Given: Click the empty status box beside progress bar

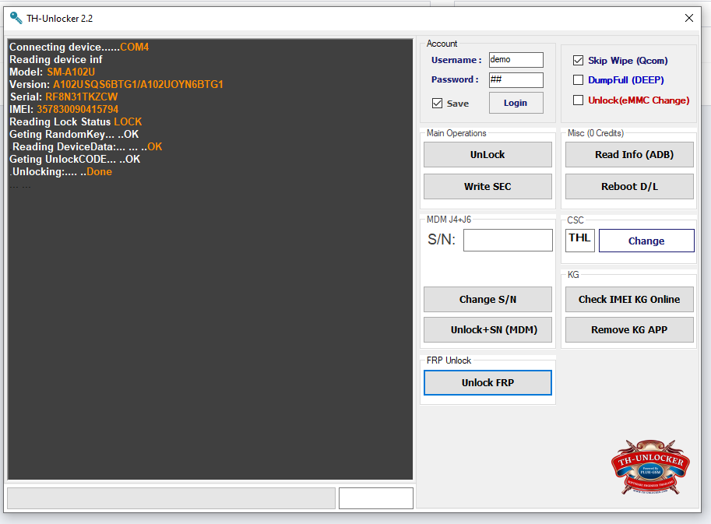Looking at the screenshot, I should pyautogui.click(x=376, y=498).
